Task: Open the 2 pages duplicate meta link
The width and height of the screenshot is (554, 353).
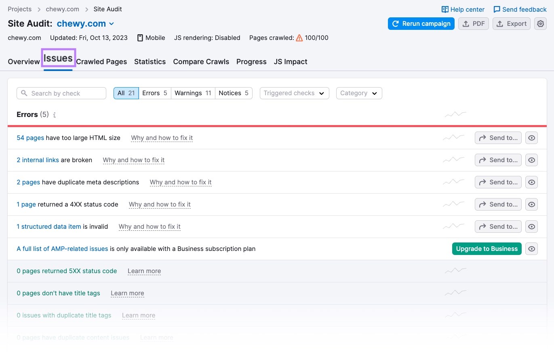Action: (28, 182)
